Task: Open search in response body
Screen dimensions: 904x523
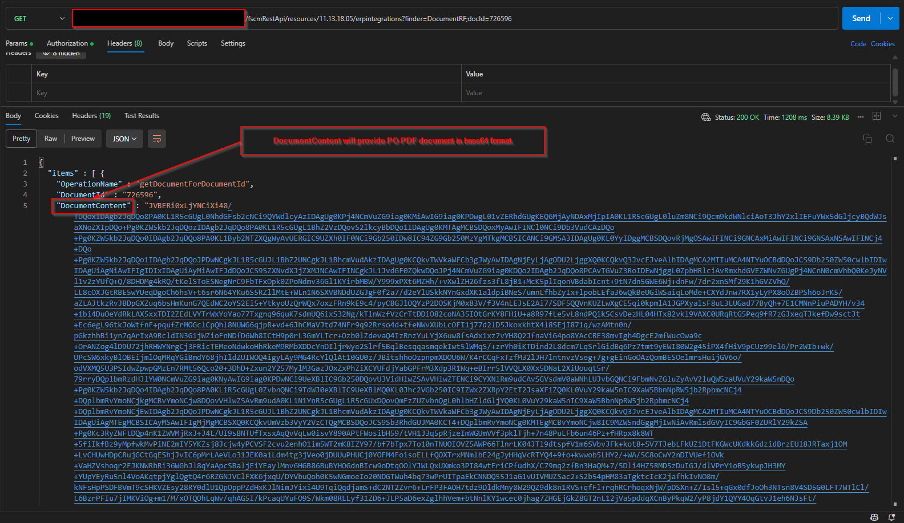Action: pyautogui.click(x=890, y=139)
